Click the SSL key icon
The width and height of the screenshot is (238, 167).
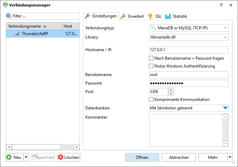pos(150,16)
